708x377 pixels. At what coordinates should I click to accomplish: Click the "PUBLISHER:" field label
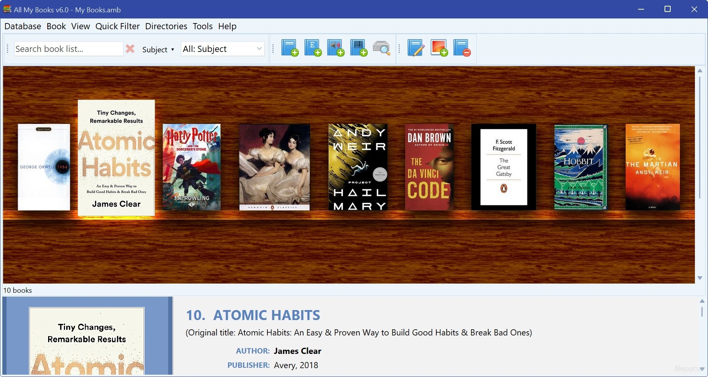(249, 365)
